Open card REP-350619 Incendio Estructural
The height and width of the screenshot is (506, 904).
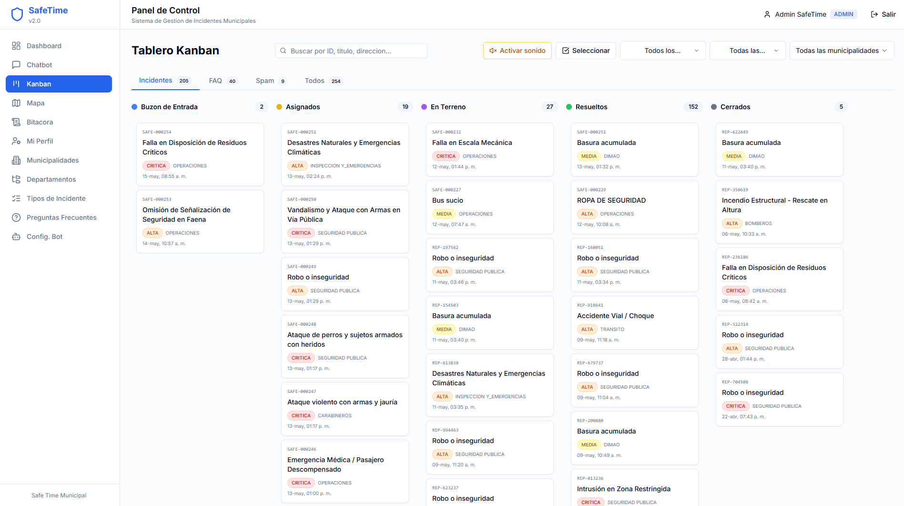tap(780, 212)
